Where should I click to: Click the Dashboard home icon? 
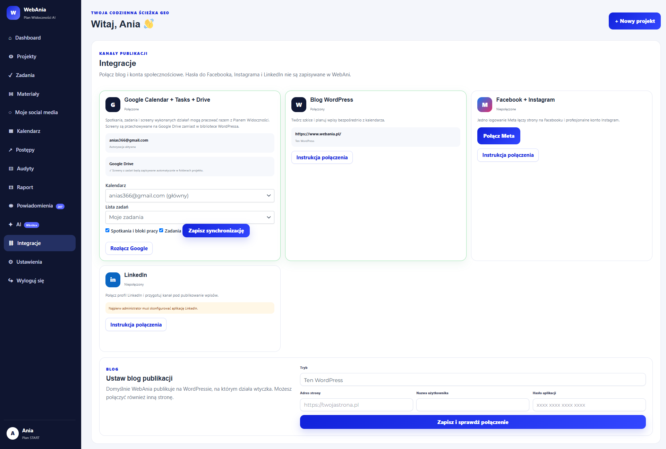pos(10,38)
